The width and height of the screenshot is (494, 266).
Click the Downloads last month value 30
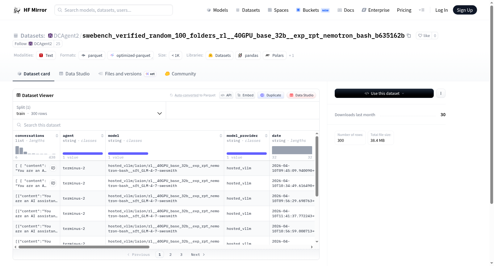(443, 115)
